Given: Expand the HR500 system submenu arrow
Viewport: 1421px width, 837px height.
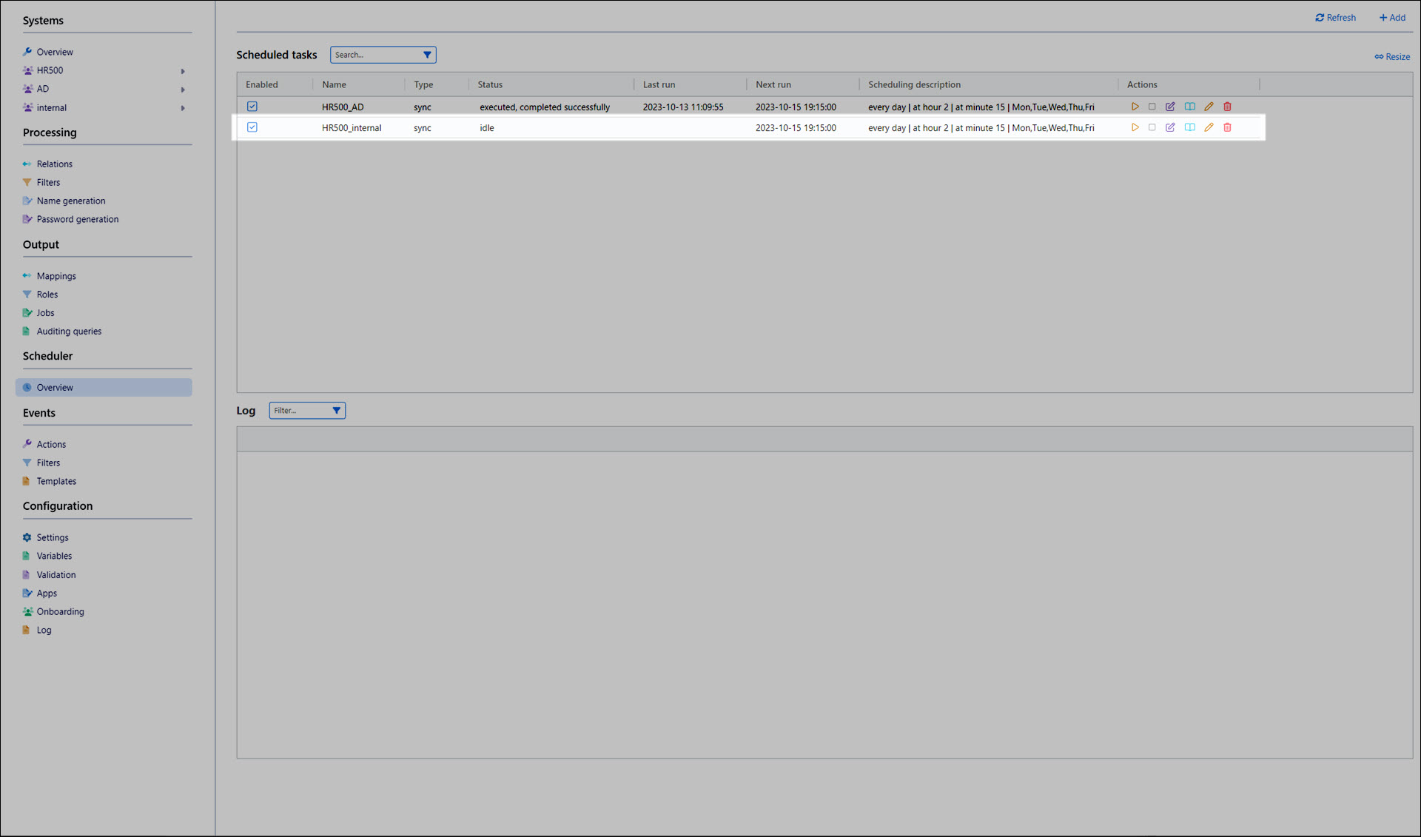Looking at the screenshot, I should tap(183, 71).
